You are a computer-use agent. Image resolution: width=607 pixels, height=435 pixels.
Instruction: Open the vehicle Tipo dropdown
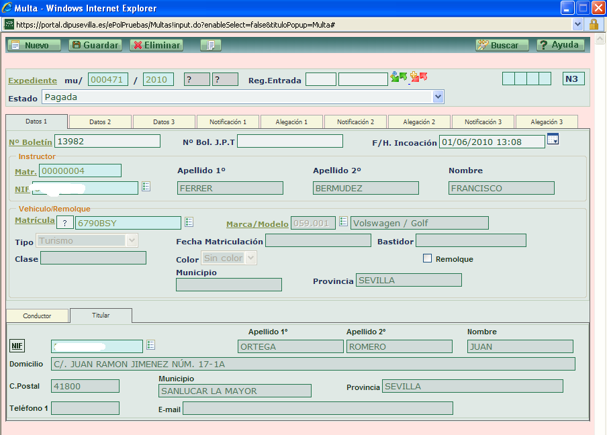click(x=132, y=240)
